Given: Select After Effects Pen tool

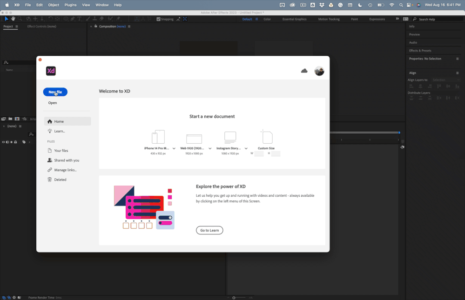Looking at the screenshot, I should point(73,19).
